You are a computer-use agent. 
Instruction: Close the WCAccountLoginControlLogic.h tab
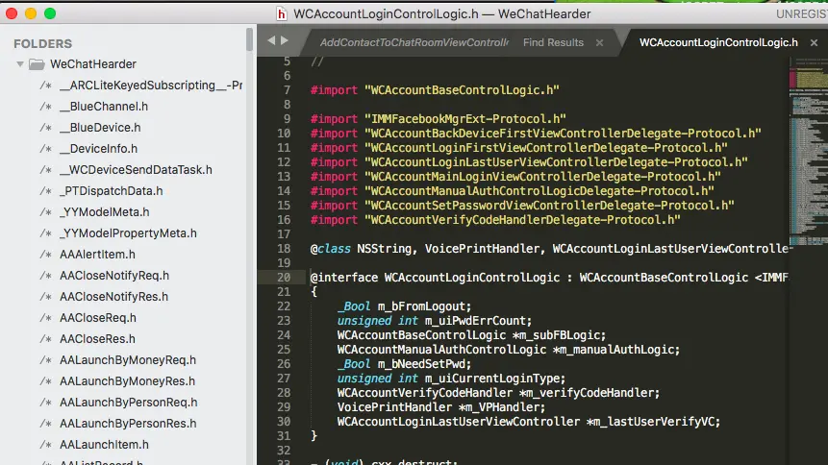(x=814, y=42)
